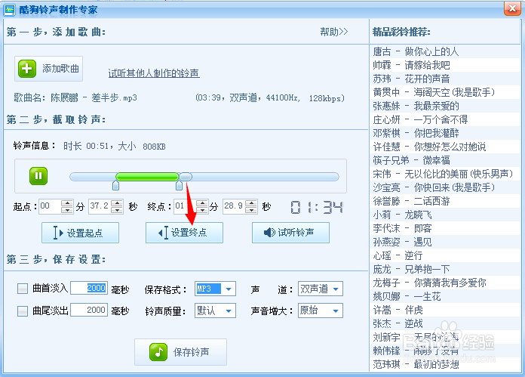The width and height of the screenshot is (525, 377).
Task: Open the 声音增大 原始 dropdown
Action: click(321, 311)
